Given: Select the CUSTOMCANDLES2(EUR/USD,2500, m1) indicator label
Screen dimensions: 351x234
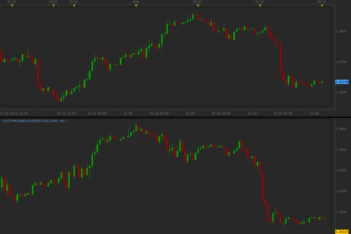Looking at the screenshot, I should (x=35, y=121).
